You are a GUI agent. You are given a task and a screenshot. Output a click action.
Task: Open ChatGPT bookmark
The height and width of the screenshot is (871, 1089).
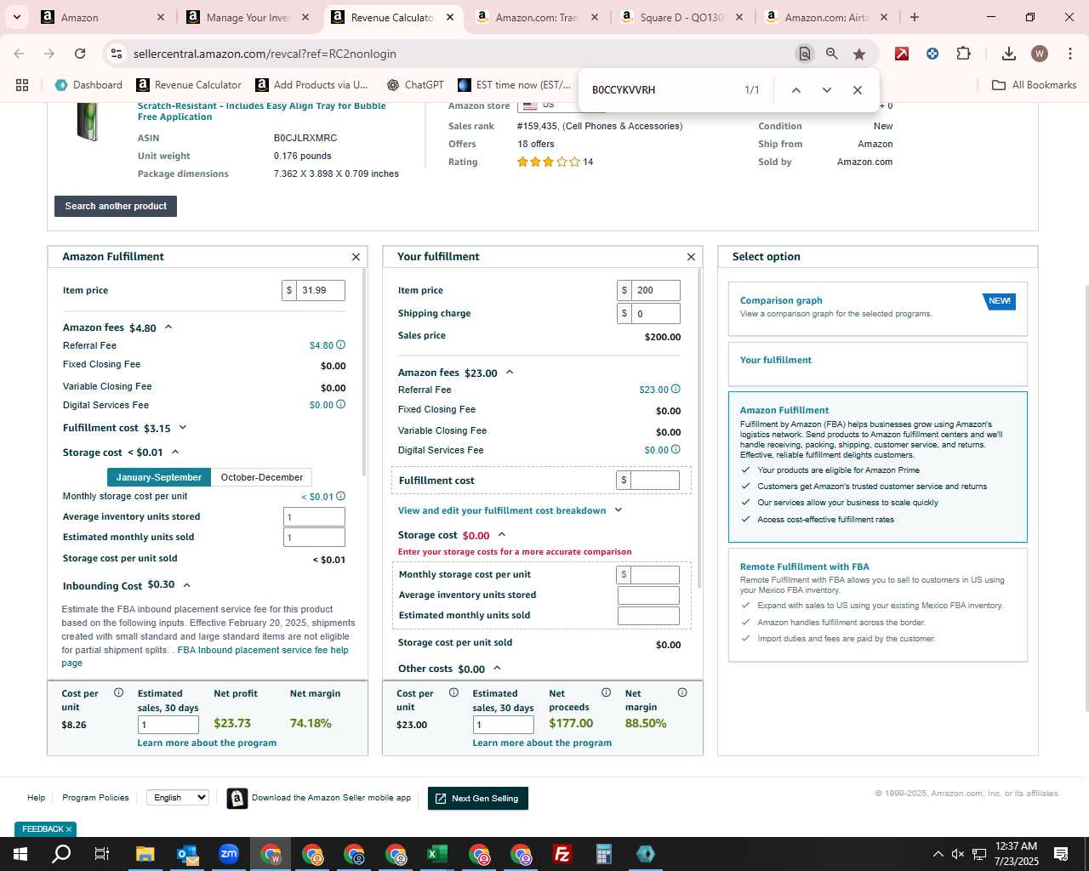click(x=415, y=85)
